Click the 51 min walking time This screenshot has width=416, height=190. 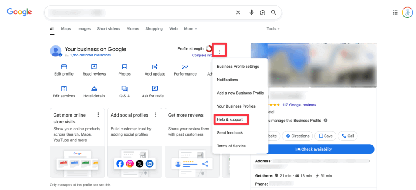(326, 176)
